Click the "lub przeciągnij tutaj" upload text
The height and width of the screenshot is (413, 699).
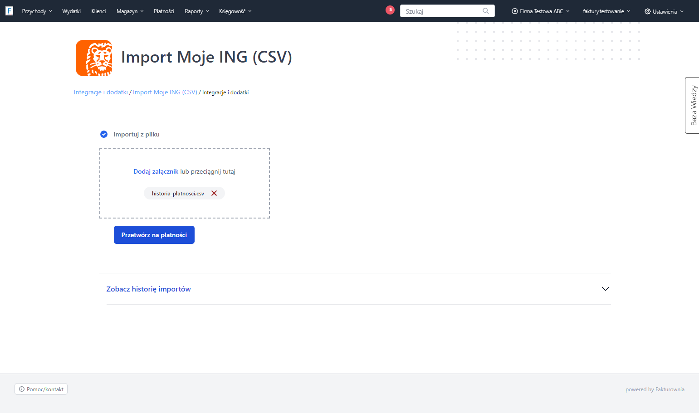208,171
